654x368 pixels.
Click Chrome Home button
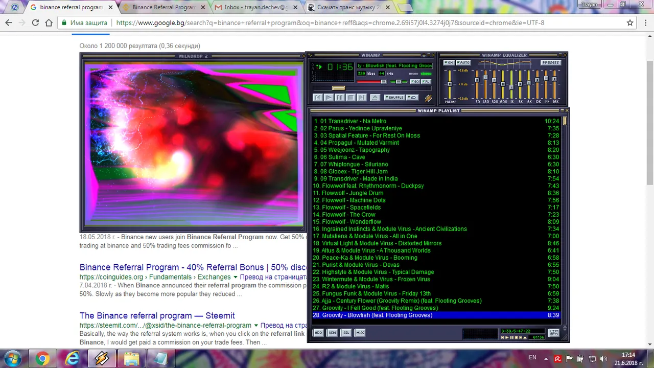49,23
